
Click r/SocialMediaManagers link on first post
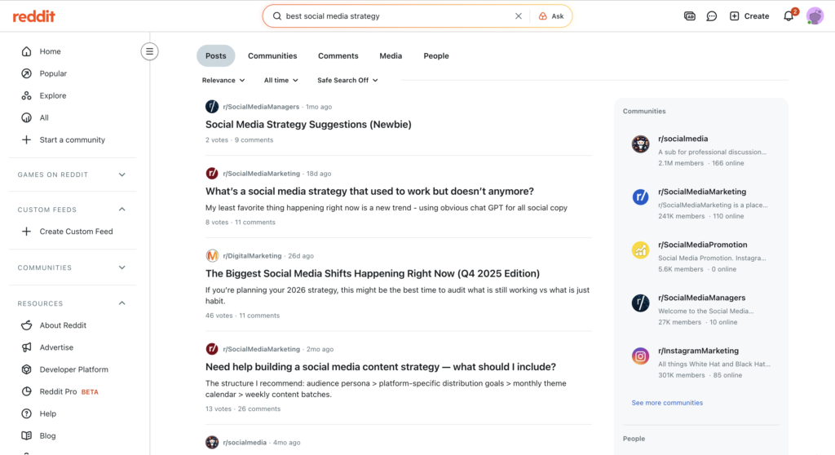tap(261, 107)
